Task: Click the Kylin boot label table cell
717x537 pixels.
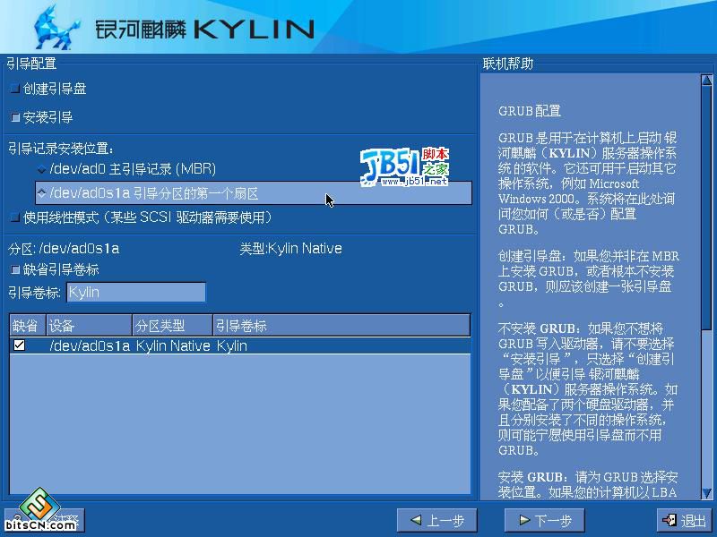Action: (232, 345)
